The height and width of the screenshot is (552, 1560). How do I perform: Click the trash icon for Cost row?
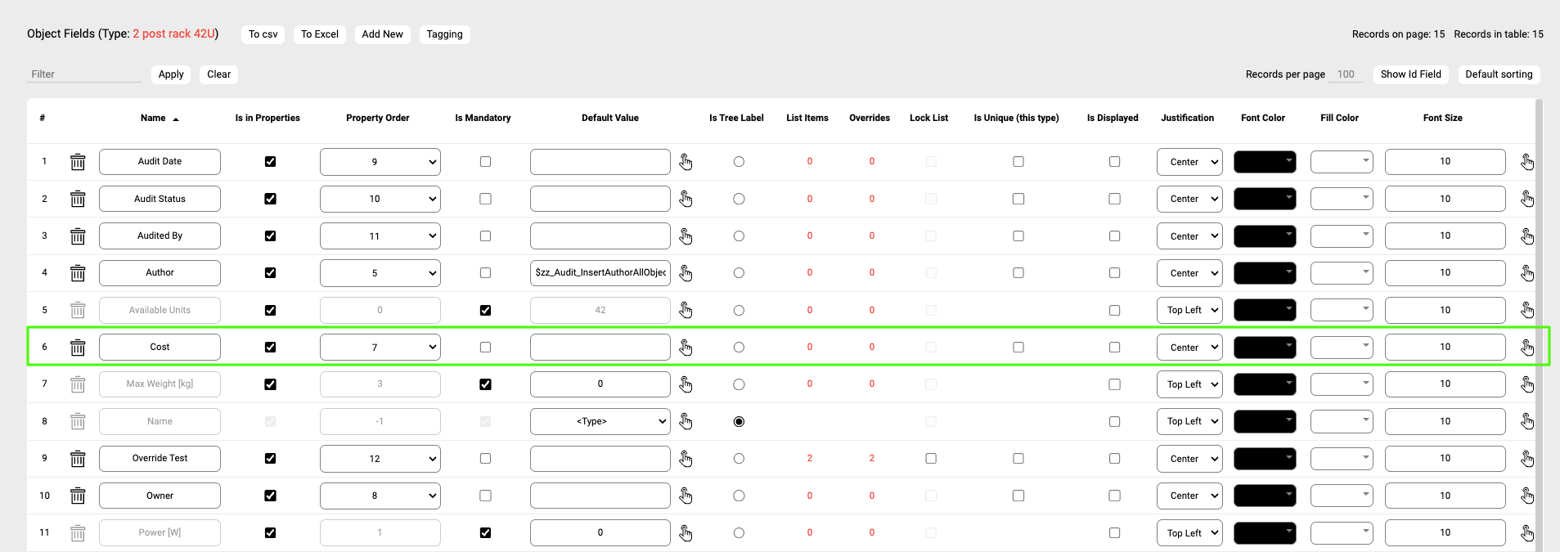(x=78, y=348)
